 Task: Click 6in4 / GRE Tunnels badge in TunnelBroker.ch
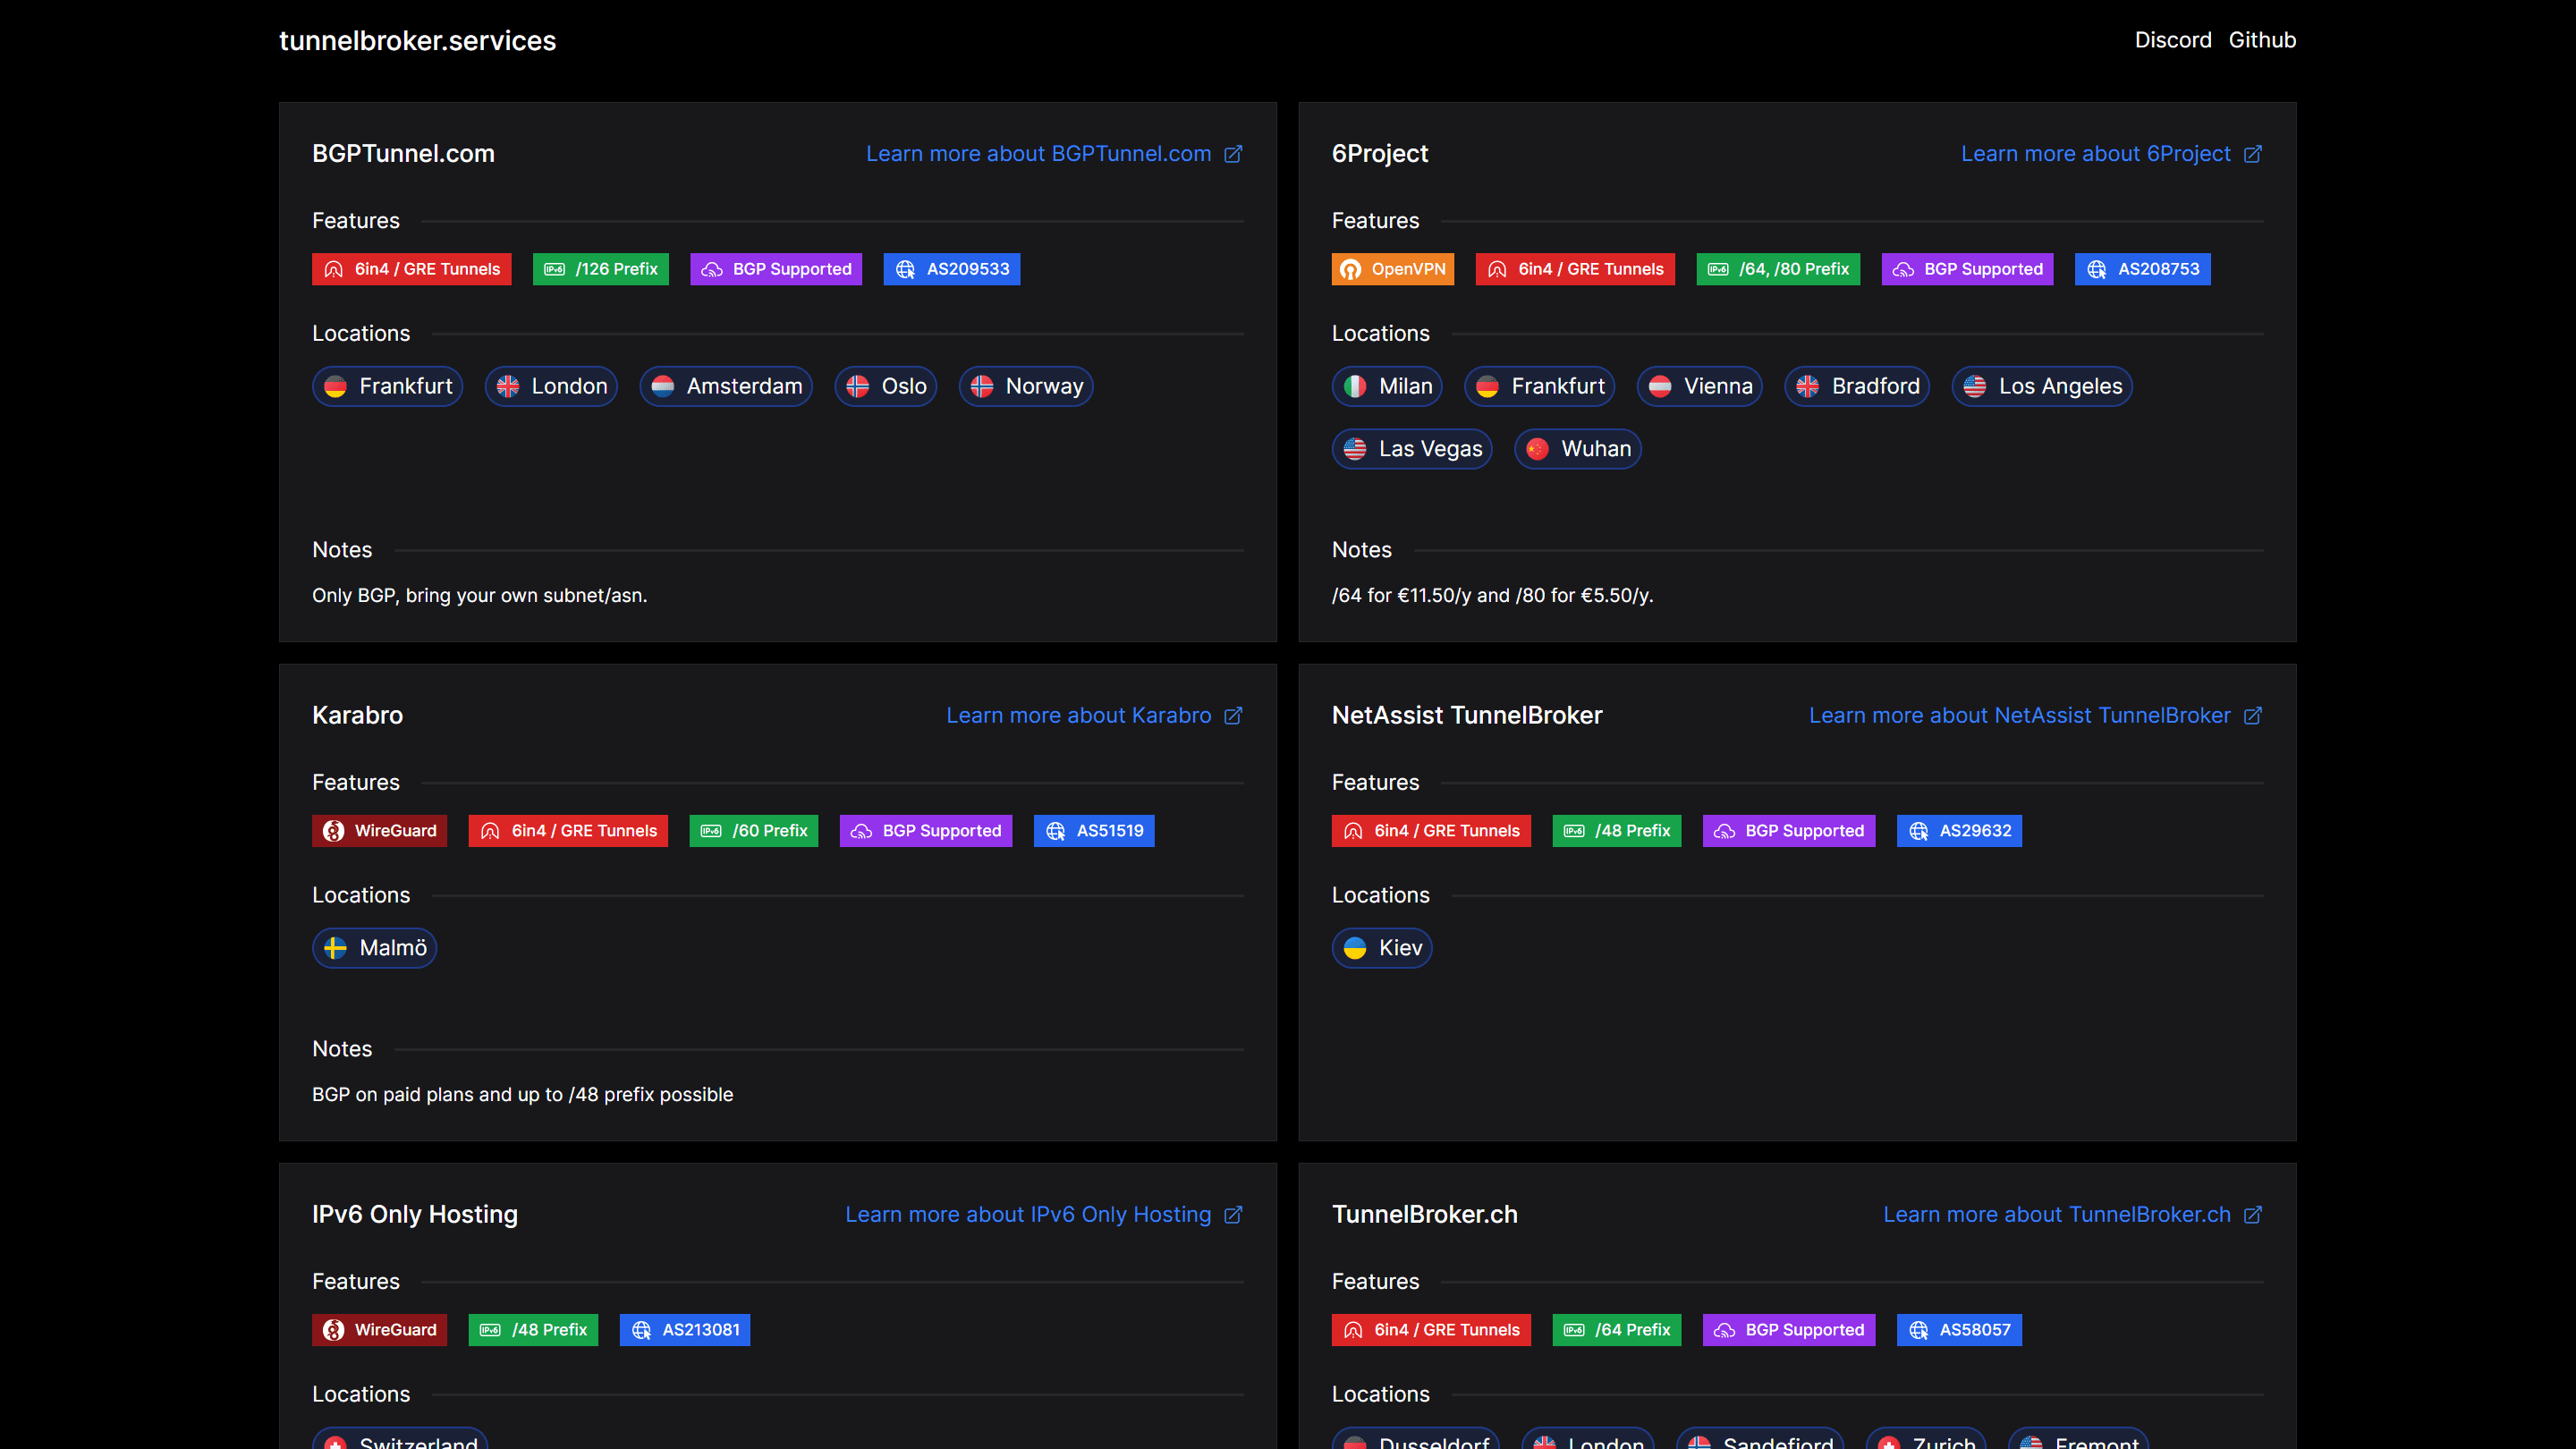[1431, 1330]
